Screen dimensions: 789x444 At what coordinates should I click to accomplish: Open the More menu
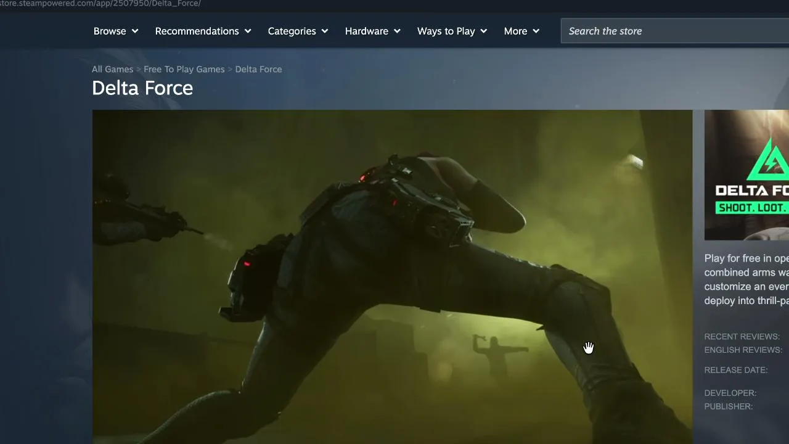521,31
